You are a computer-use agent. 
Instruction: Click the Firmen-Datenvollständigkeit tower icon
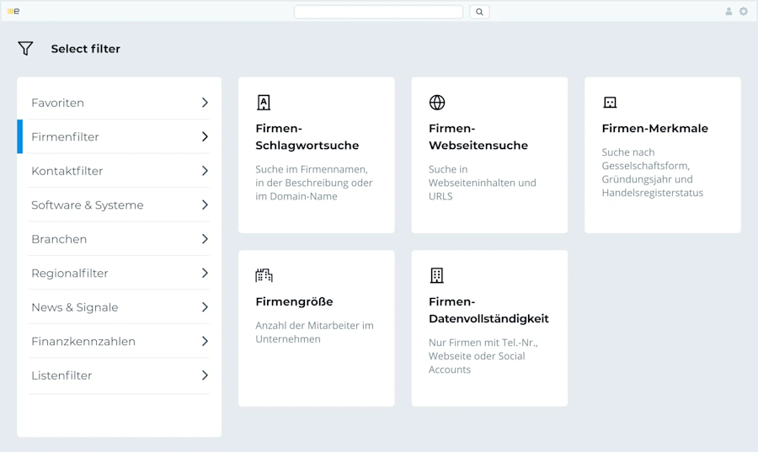[437, 275]
